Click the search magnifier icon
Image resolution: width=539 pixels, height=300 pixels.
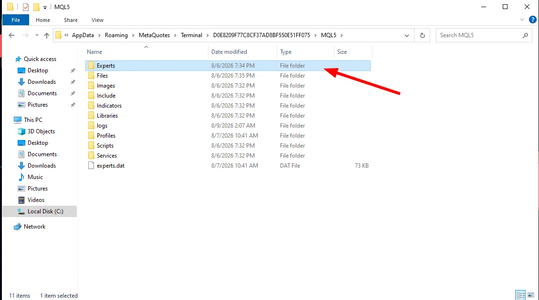click(x=525, y=35)
